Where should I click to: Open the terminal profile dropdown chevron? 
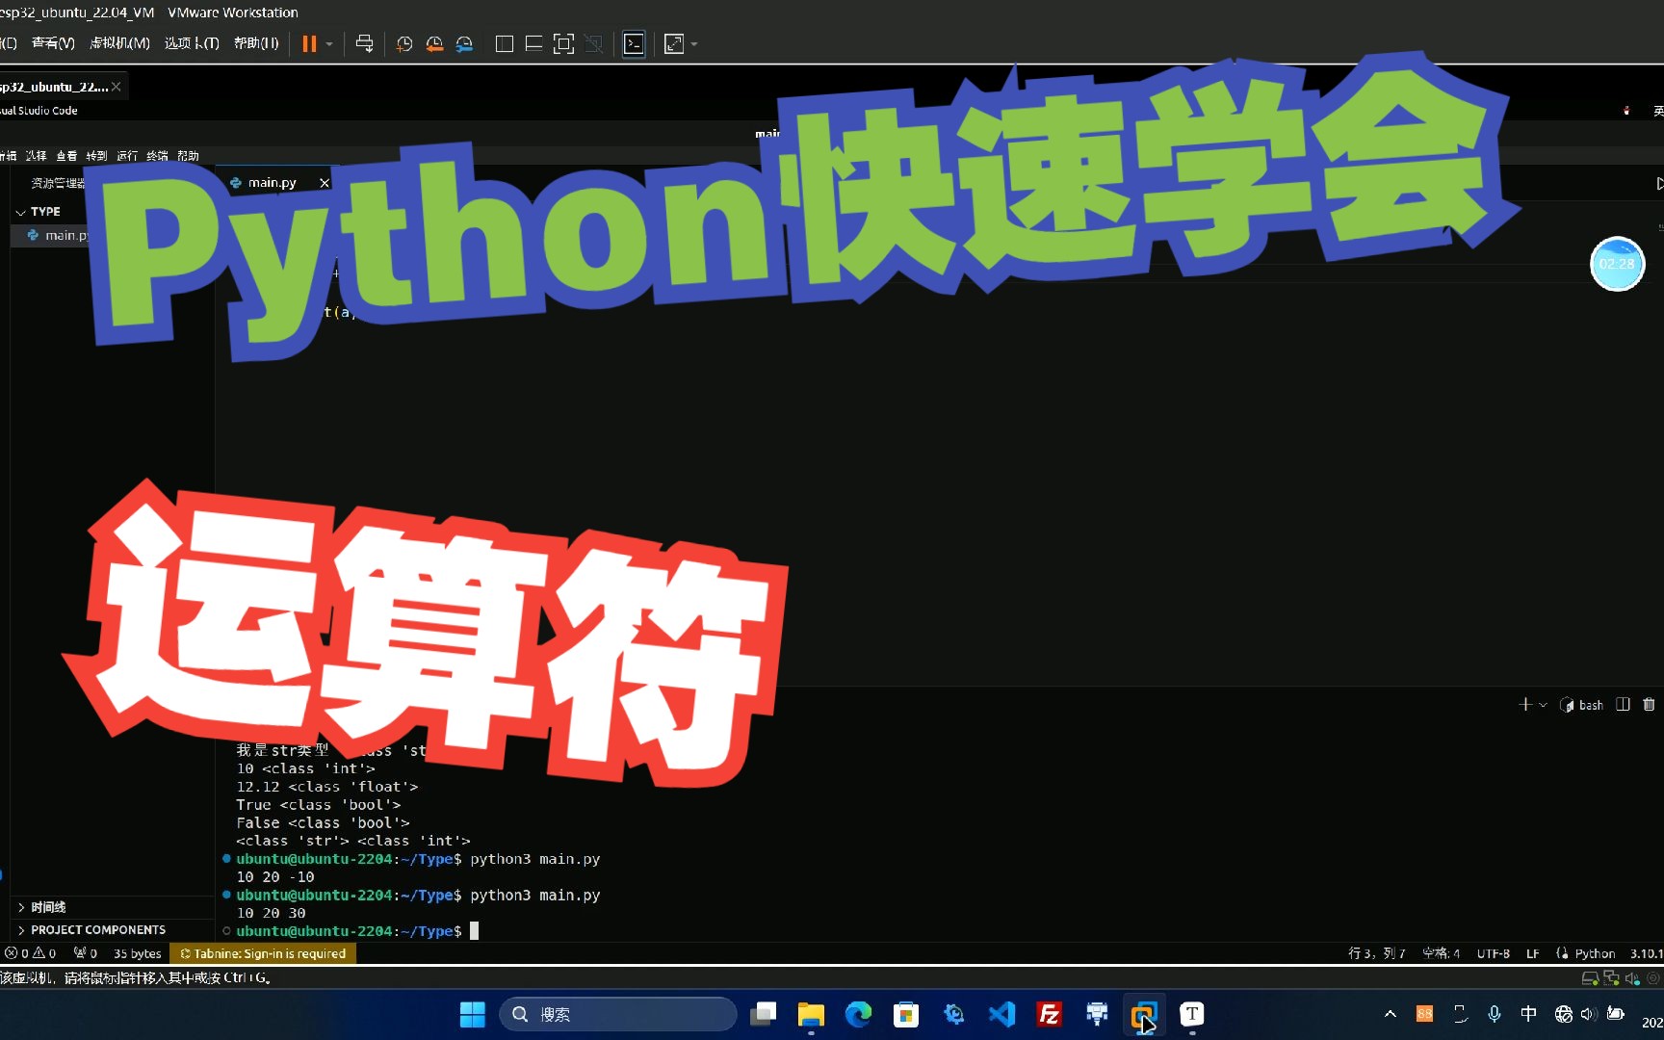[1543, 705]
